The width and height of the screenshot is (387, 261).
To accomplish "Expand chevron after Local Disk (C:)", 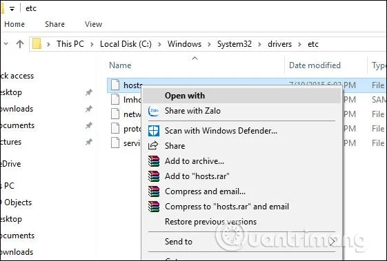I will 159,44.
